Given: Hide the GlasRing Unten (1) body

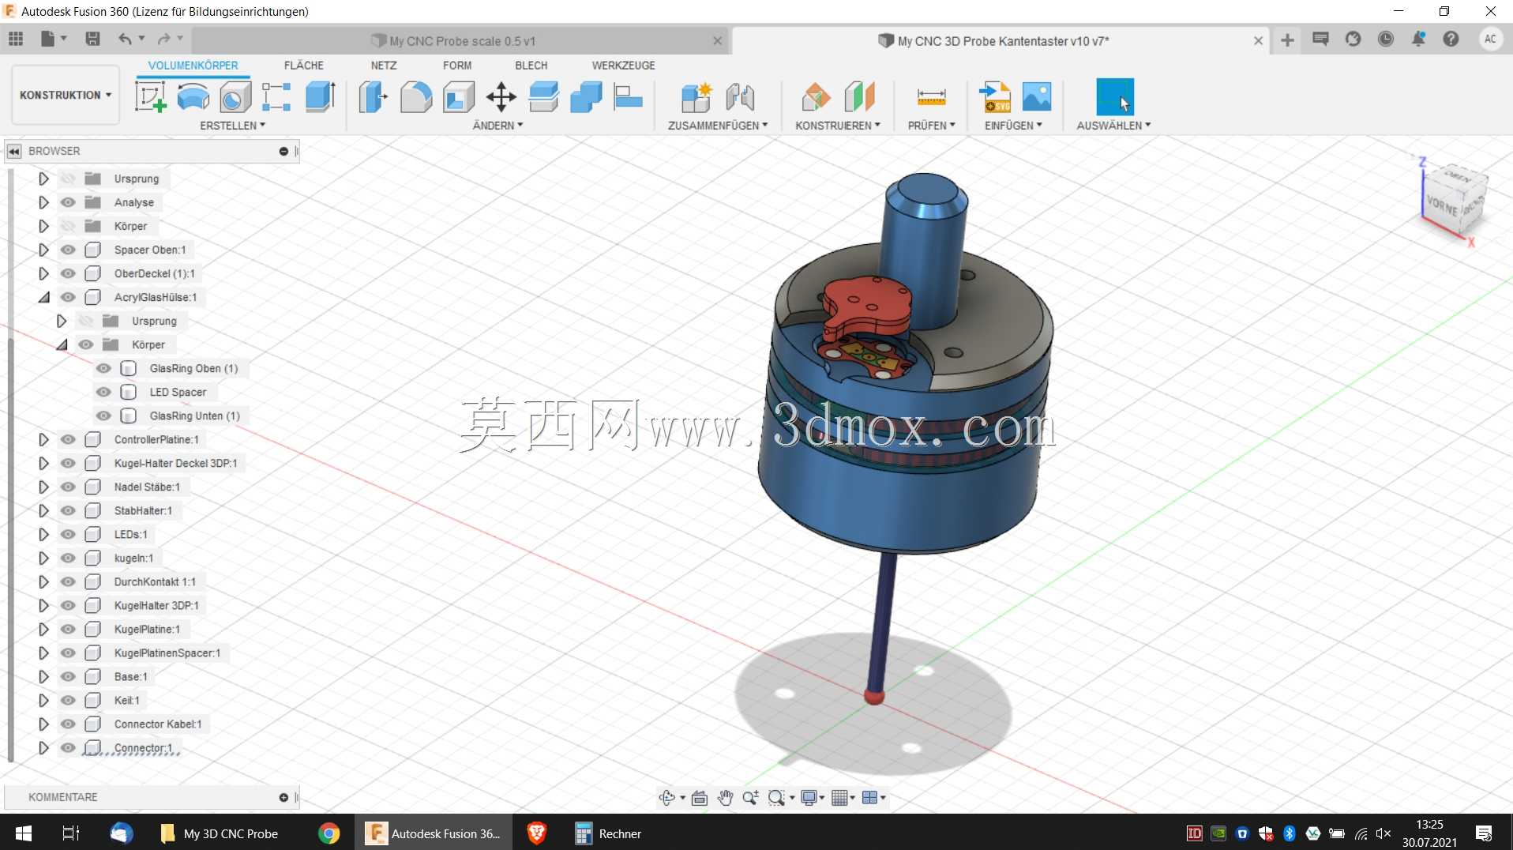Looking at the screenshot, I should coord(103,416).
